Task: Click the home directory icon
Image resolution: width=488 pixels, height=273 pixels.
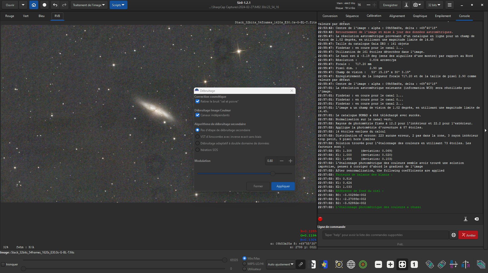Action: coord(34,5)
